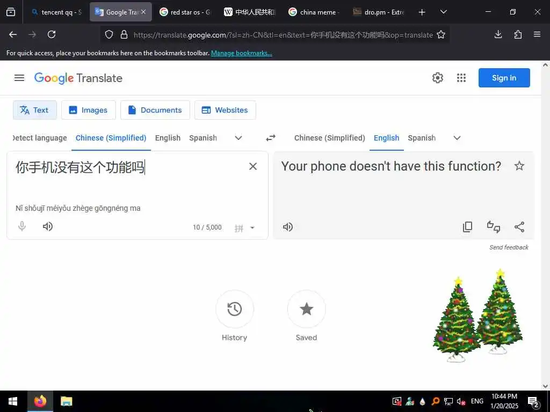Viewport: 550px width, 412px height.
Task: Click the Sign in button
Action: pyautogui.click(x=504, y=78)
